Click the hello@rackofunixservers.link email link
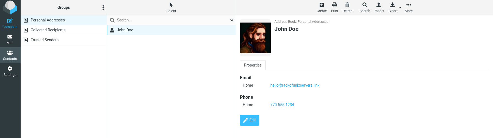This screenshot has height=138, width=493. point(295,85)
